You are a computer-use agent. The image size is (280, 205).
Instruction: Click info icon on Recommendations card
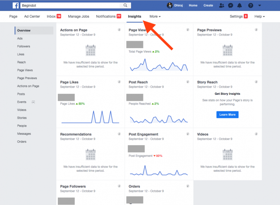click(x=119, y=134)
